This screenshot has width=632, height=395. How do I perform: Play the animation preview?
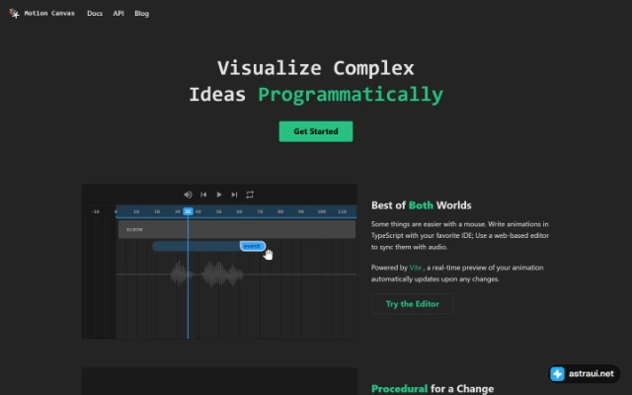coord(219,195)
